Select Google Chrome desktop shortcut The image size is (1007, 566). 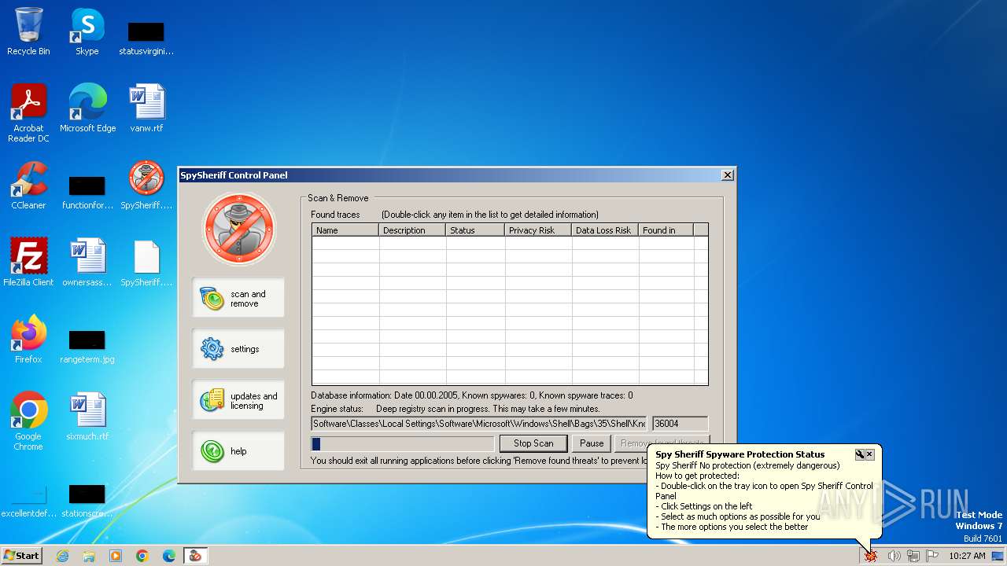click(28, 421)
